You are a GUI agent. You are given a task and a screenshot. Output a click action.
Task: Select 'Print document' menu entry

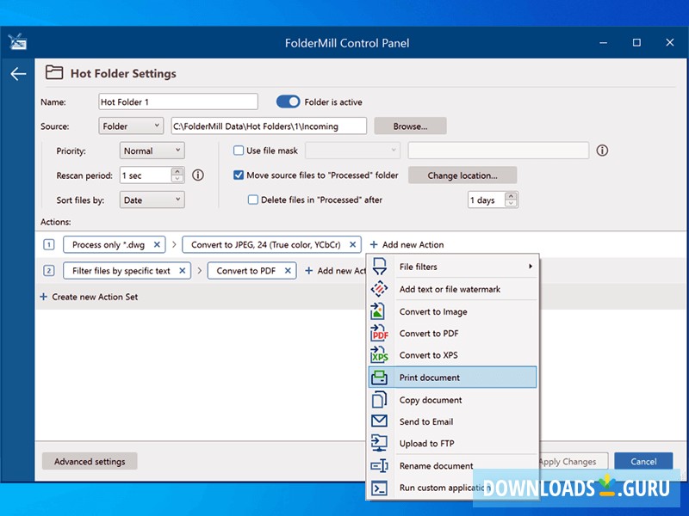coord(453,378)
